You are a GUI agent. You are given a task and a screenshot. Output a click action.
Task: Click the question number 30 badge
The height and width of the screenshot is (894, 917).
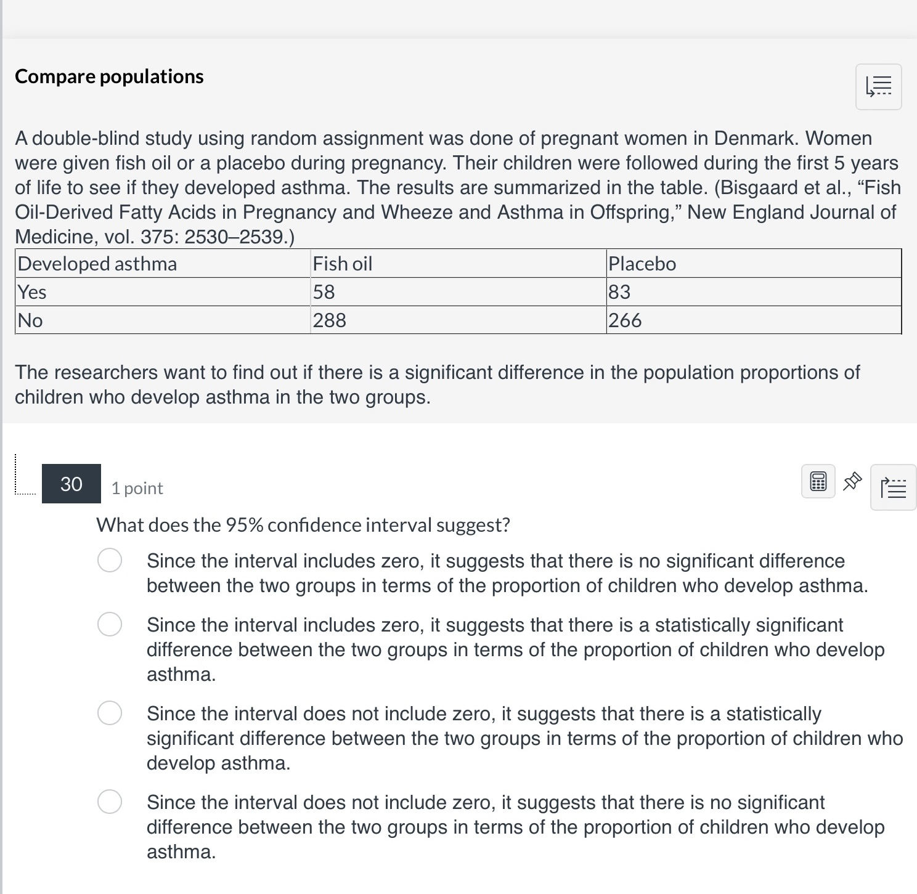71,483
